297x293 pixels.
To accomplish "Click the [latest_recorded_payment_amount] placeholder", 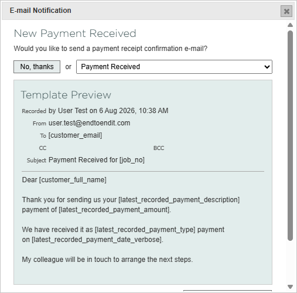I will (114, 210).
